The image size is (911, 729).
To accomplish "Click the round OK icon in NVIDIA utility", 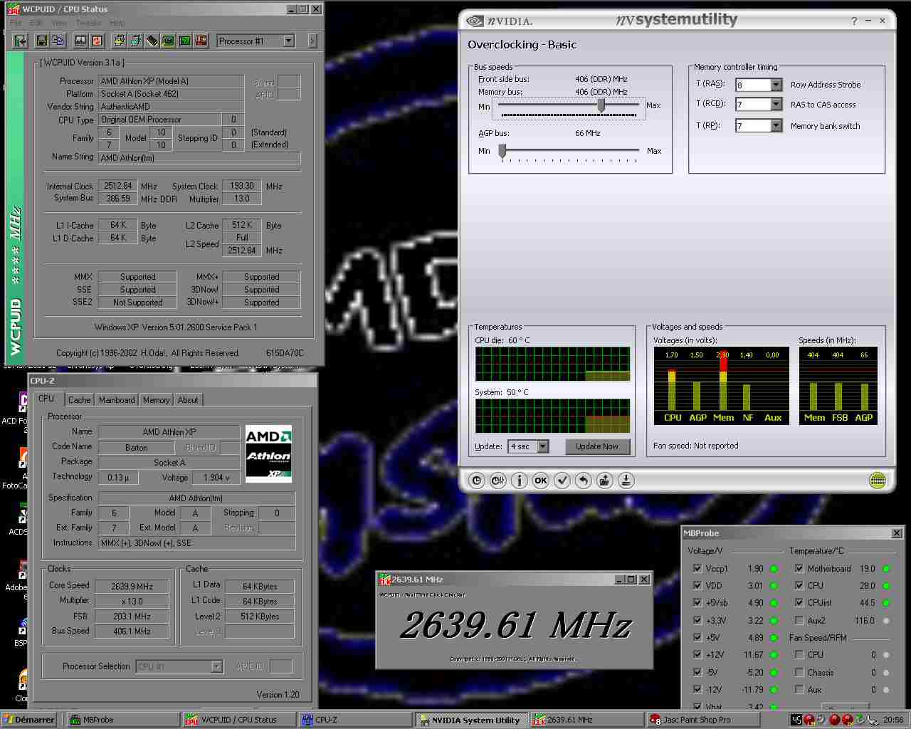I will click(541, 481).
